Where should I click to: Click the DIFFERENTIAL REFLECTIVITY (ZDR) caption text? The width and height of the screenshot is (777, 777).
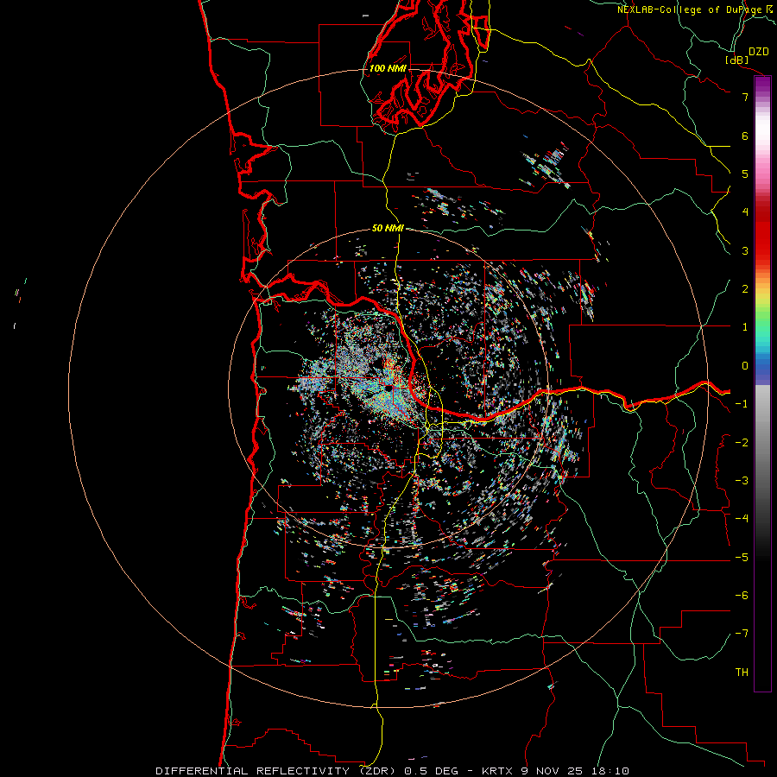pos(275,771)
